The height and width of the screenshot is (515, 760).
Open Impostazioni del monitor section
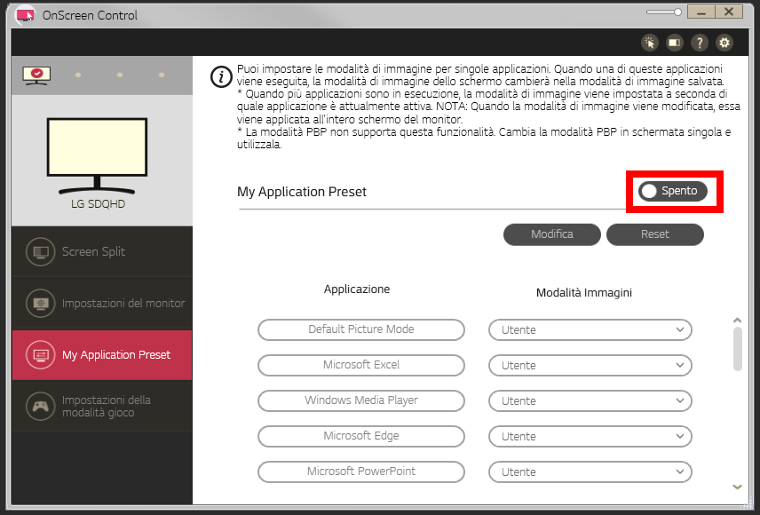(x=102, y=303)
